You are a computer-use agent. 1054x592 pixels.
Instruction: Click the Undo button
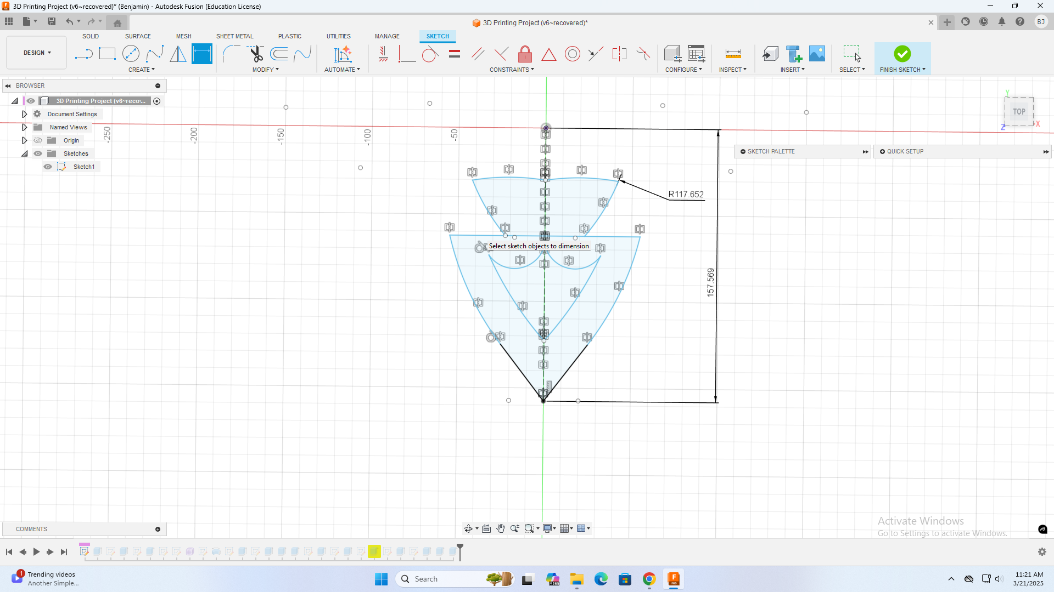(x=70, y=21)
